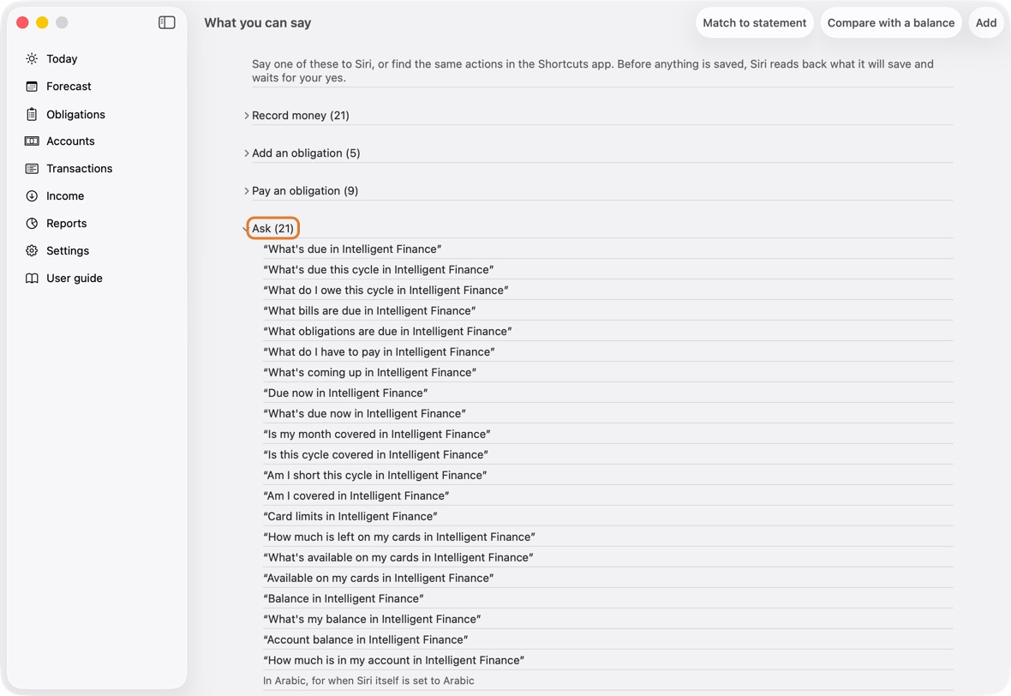The height and width of the screenshot is (696, 1011).
Task: Click the Accounts banknote icon
Action: pyautogui.click(x=32, y=141)
